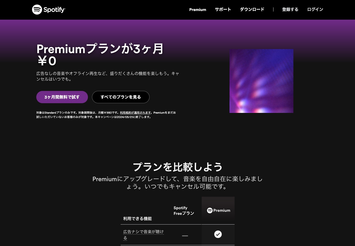The height and width of the screenshot is (246, 355).
Task: Select the Premium menu item in navigation
Action: click(197, 9)
